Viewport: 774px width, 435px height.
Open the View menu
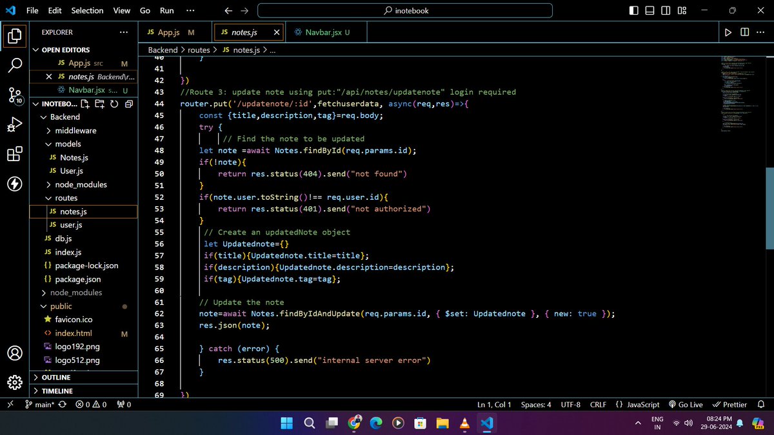point(121,10)
